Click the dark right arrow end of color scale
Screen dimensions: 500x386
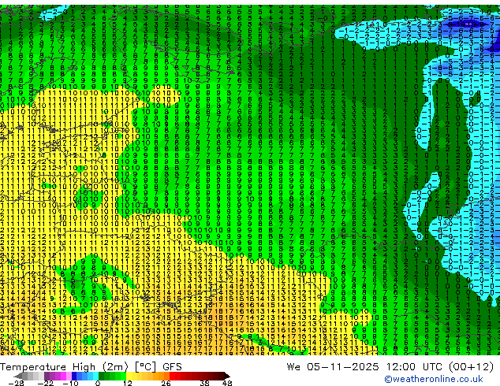226,376
